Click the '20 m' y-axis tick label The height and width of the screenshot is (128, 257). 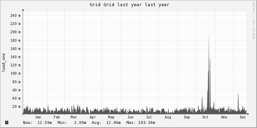coord(17,106)
